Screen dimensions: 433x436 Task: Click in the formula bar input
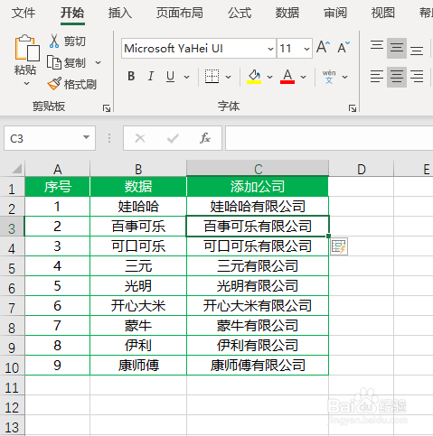[329, 138]
